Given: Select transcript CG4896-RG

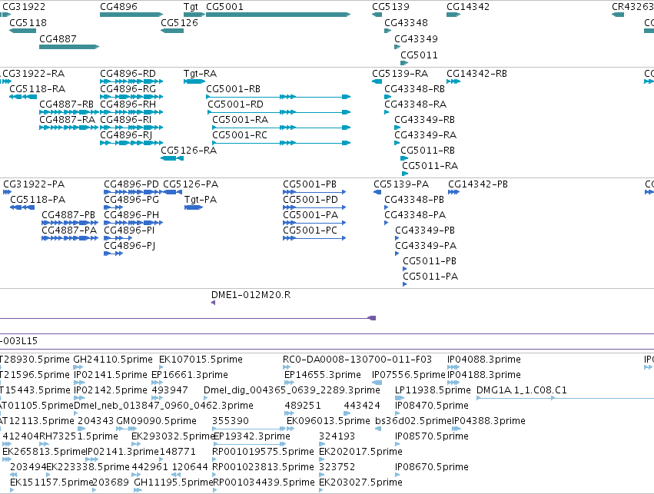Looking at the screenshot, I should [x=128, y=89].
